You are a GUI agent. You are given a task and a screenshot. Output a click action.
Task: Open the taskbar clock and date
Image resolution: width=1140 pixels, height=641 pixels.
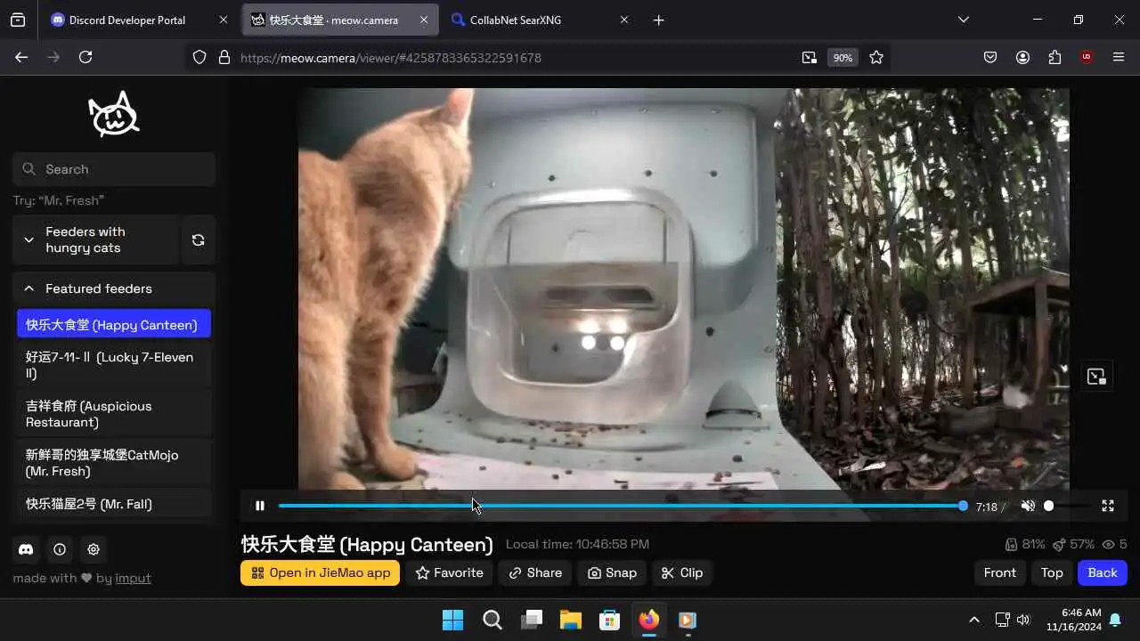(x=1075, y=620)
